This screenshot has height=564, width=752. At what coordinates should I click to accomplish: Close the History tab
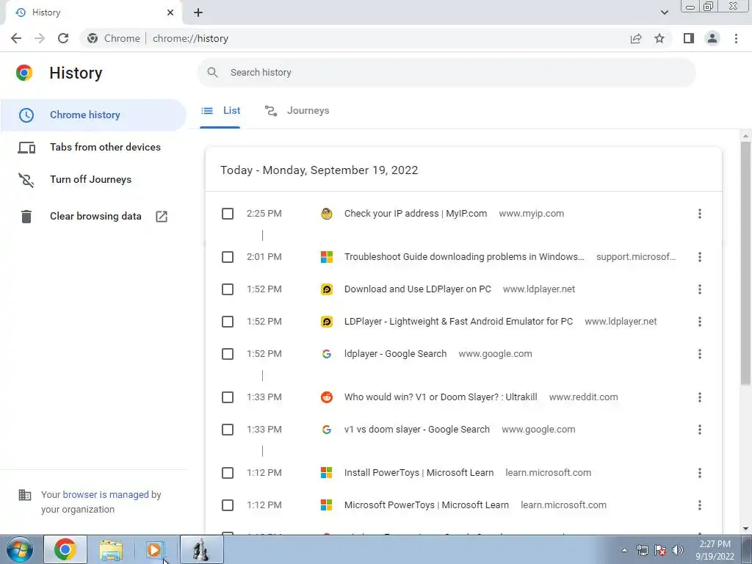tap(170, 12)
